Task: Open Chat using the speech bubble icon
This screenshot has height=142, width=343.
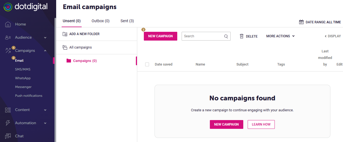Action: pos(8,136)
